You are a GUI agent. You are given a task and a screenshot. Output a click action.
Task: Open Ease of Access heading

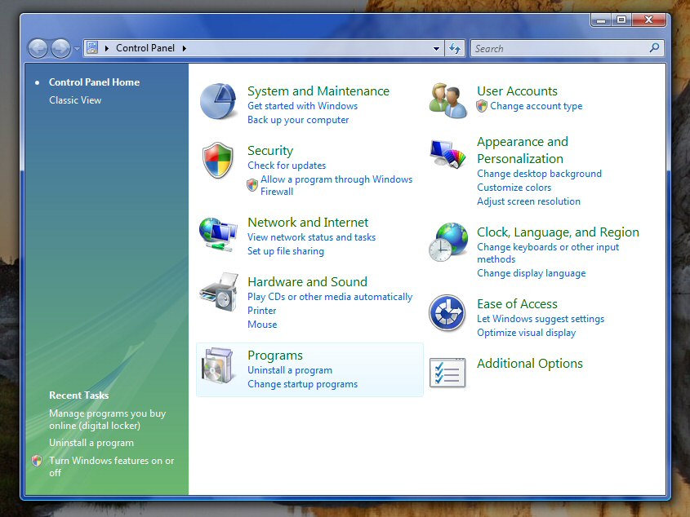[517, 304]
